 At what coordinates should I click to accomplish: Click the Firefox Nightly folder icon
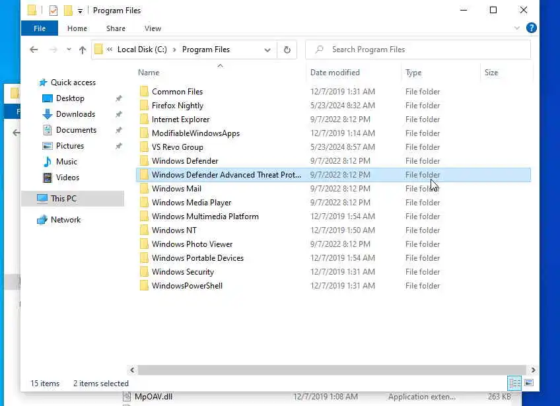pos(144,106)
